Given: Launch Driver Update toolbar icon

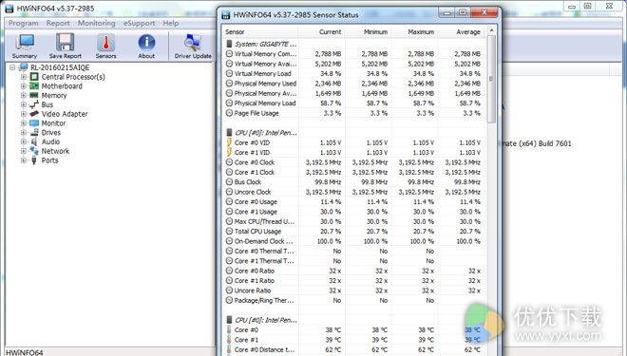Looking at the screenshot, I should 192,43.
